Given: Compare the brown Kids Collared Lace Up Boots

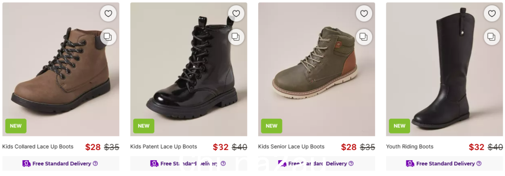Looking at the screenshot, I should (108, 37).
